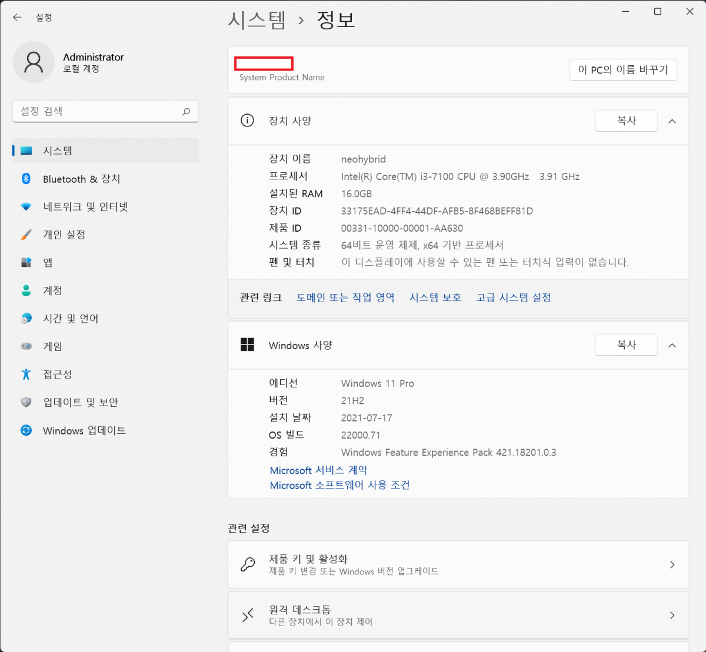Click the 설정 검색 input field
This screenshot has height=652, width=706.
[x=105, y=111]
